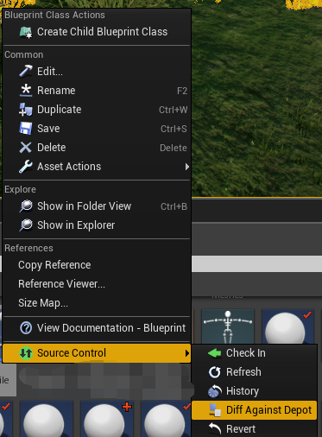Click the Create Child Blueprint Class icon
This screenshot has width=322, height=437.
click(26, 32)
